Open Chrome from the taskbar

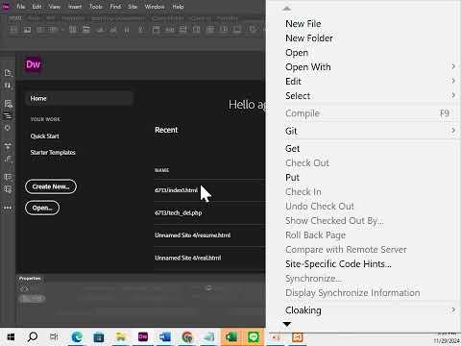tap(187, 337)
